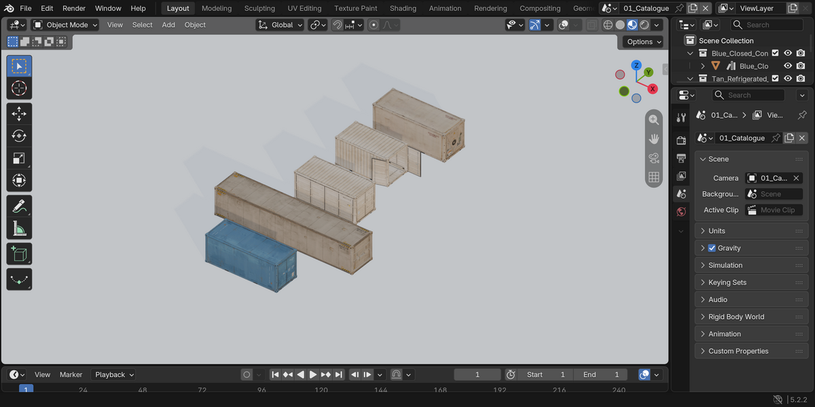Select the Move tool
Screen dimensions: 815x407
point(19,113)
